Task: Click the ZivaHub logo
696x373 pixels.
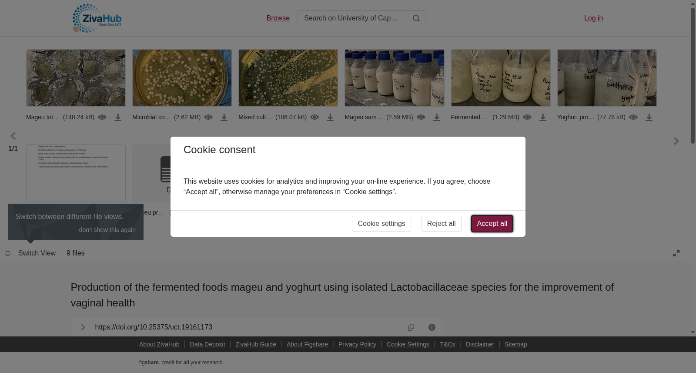Action: pos(97,18)
